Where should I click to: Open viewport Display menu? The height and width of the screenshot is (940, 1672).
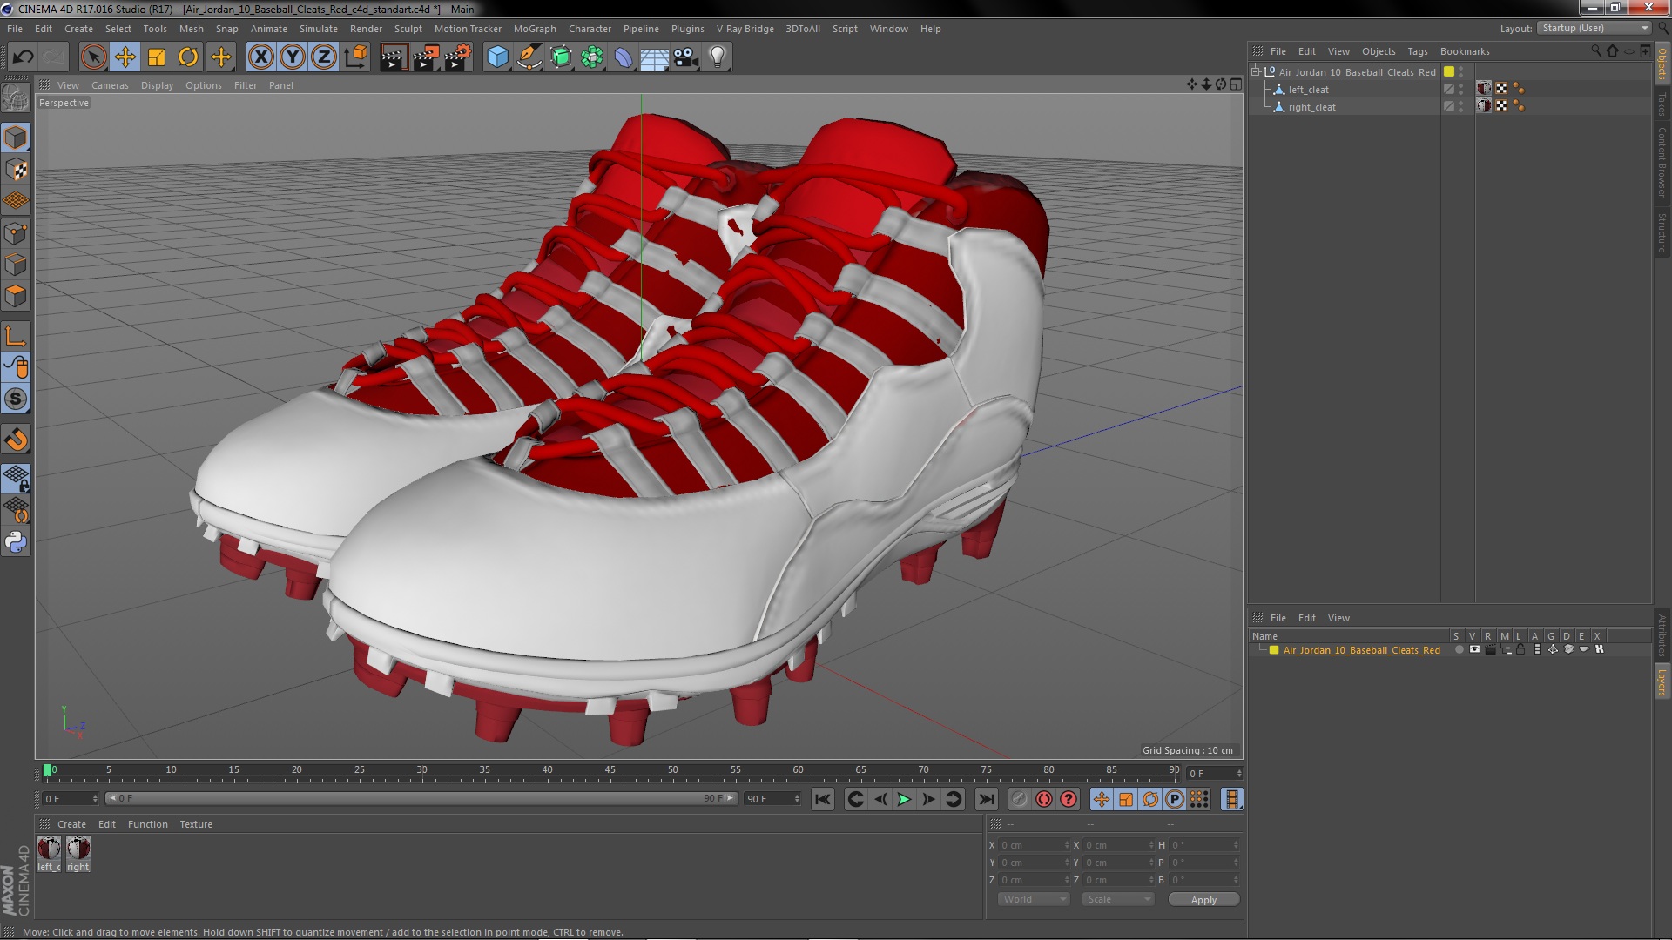[157, 85]
